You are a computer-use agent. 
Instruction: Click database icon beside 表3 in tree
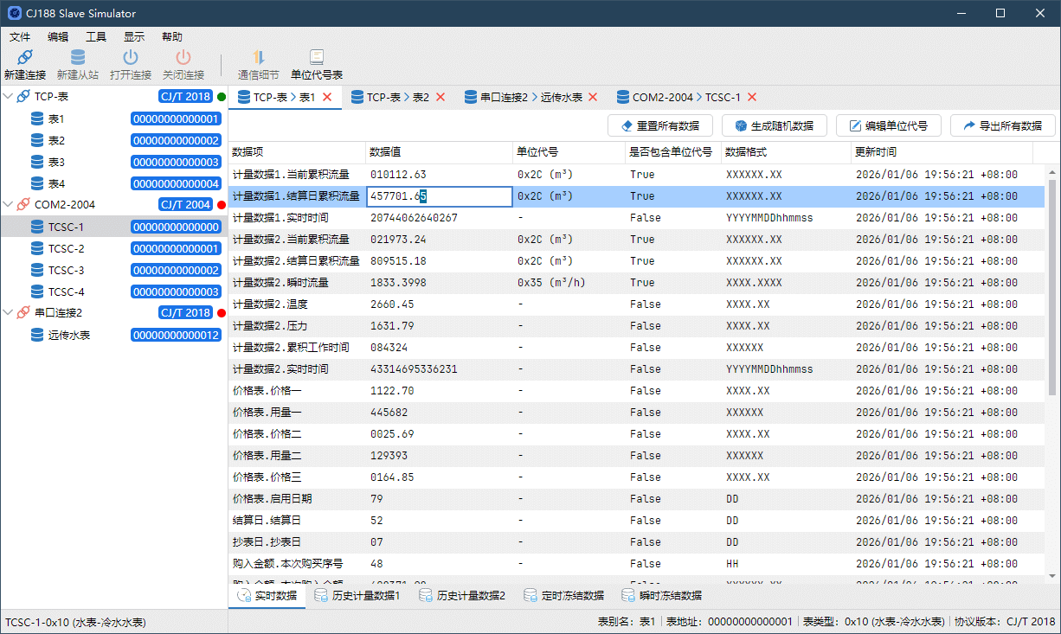click(x=37, y=162)
